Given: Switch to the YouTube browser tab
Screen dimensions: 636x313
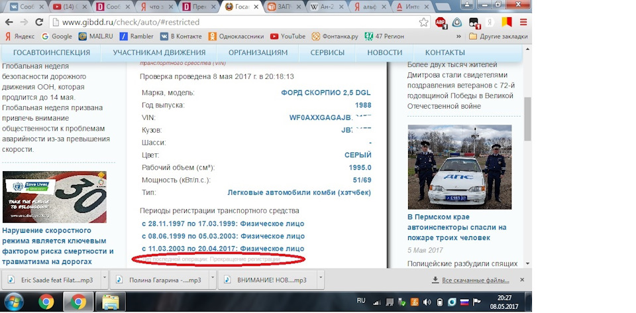Looking at the screenshot, I should [x=65, y=7].
